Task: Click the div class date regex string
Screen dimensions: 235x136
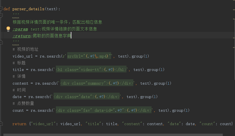Action: pos(87,97)
